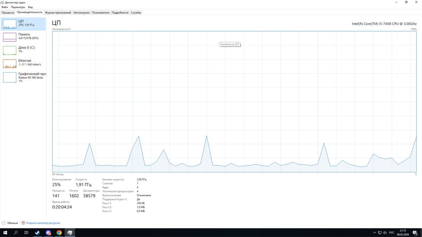This screenshot has height=237, width=422.
Task: Go to the Подробности tab
Action: (120, 13)
